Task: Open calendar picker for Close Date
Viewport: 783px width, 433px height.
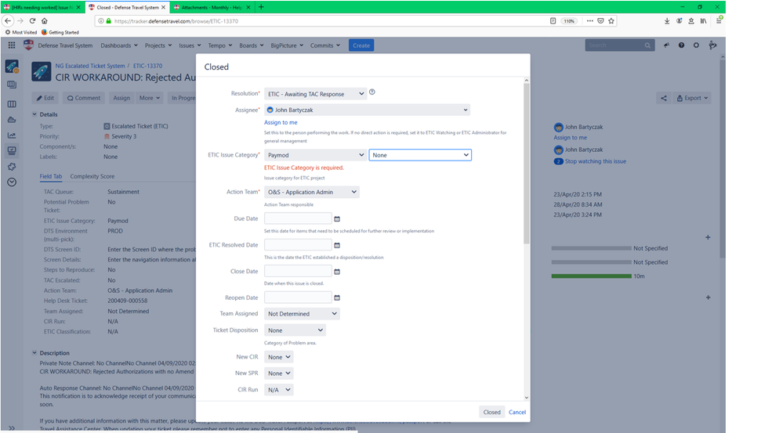Action: (337, 272)
